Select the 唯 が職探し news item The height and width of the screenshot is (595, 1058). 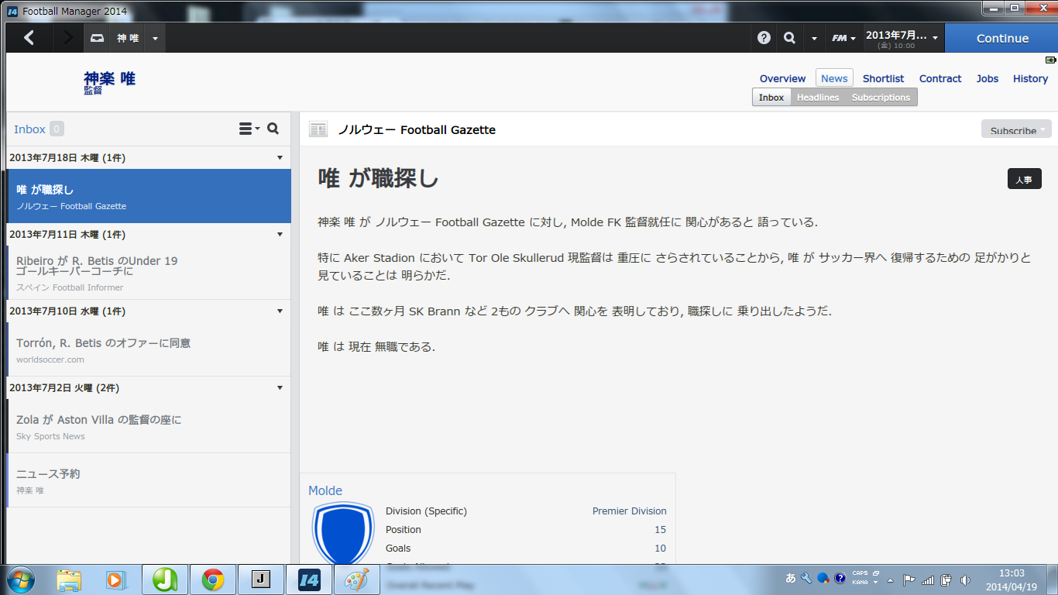coord(149,196)
